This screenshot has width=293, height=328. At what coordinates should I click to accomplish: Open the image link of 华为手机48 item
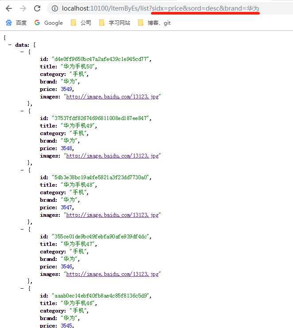112,215
